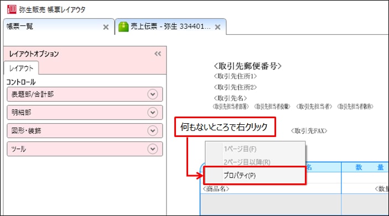
Task: Select the <取引先担当者役職> field
Action: click(272, 107)
